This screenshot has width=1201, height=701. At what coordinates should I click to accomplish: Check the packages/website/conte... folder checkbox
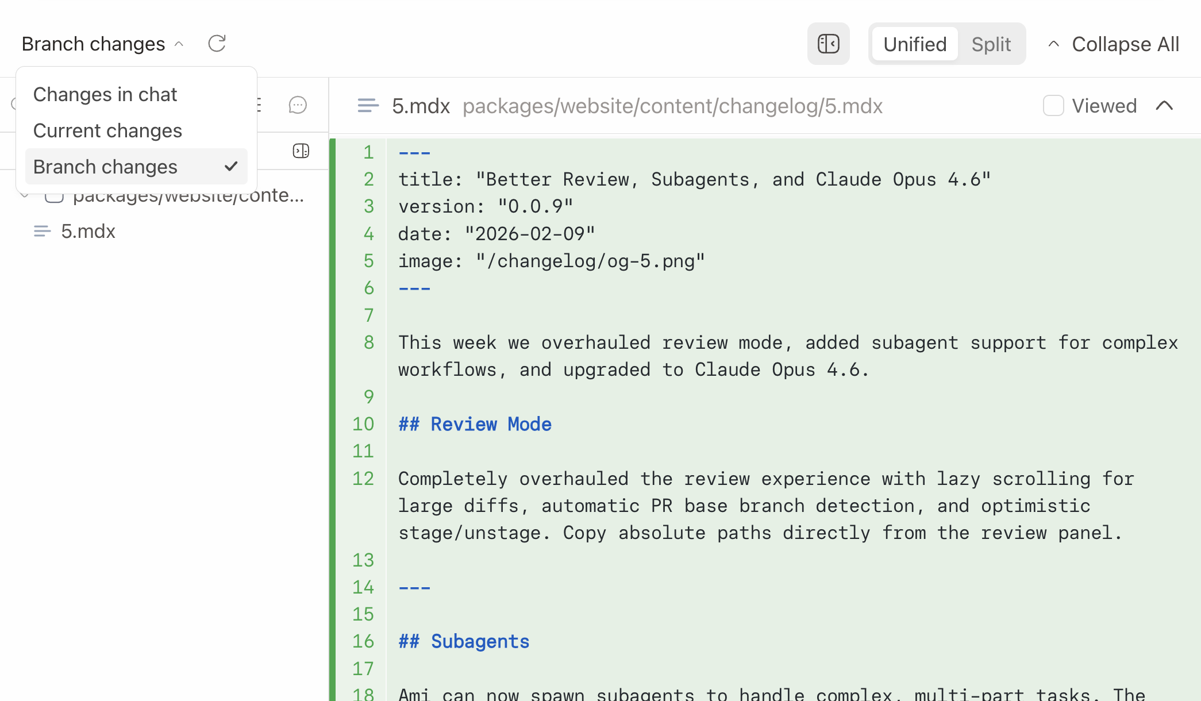[x=54, y=197]
